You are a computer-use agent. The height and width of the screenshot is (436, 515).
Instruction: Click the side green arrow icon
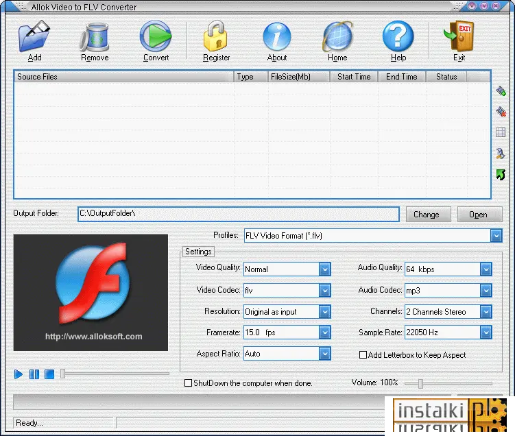501,175
